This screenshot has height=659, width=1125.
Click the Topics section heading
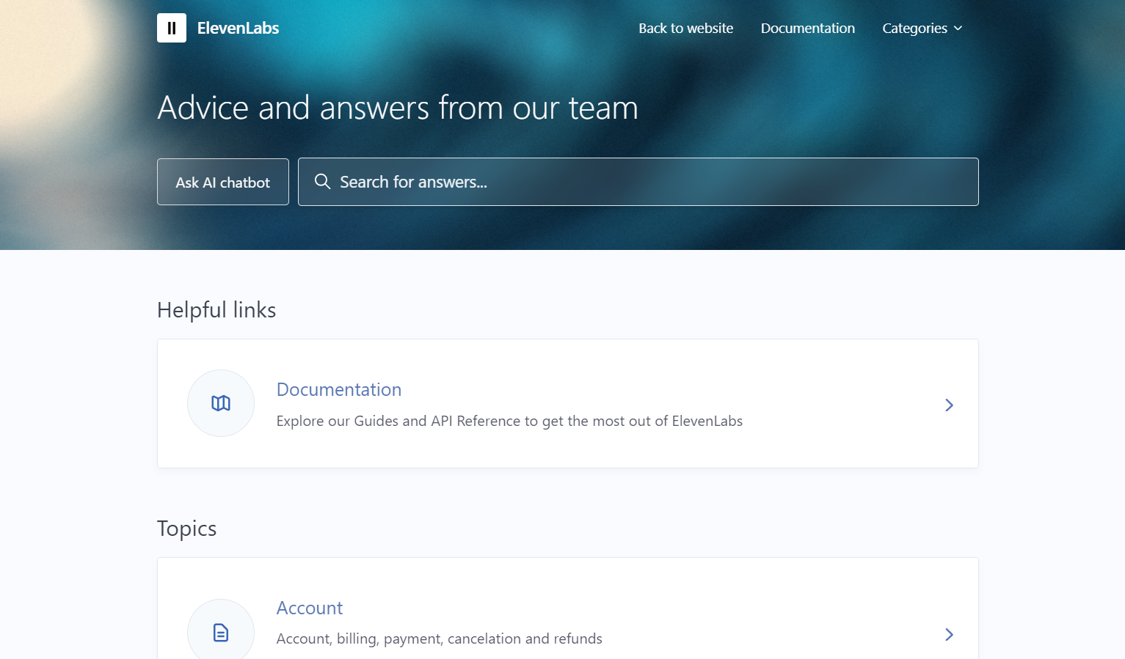click(x=186, y=529)
